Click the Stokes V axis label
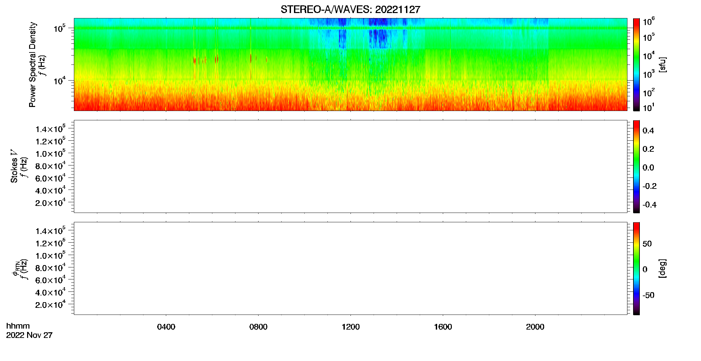The image size is (701, 361). point(14,166)
